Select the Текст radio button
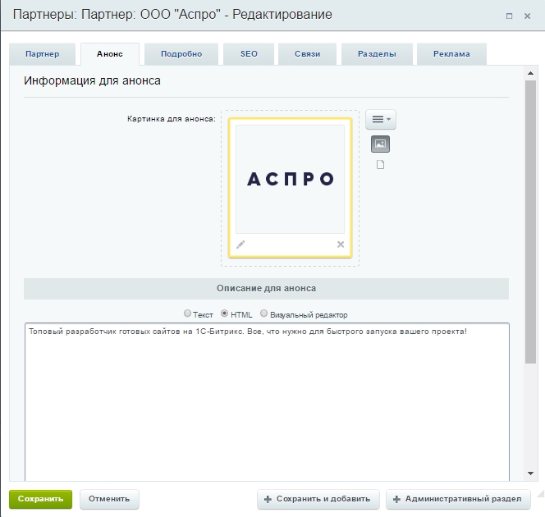The image size is (545, 517). point(187,313)
